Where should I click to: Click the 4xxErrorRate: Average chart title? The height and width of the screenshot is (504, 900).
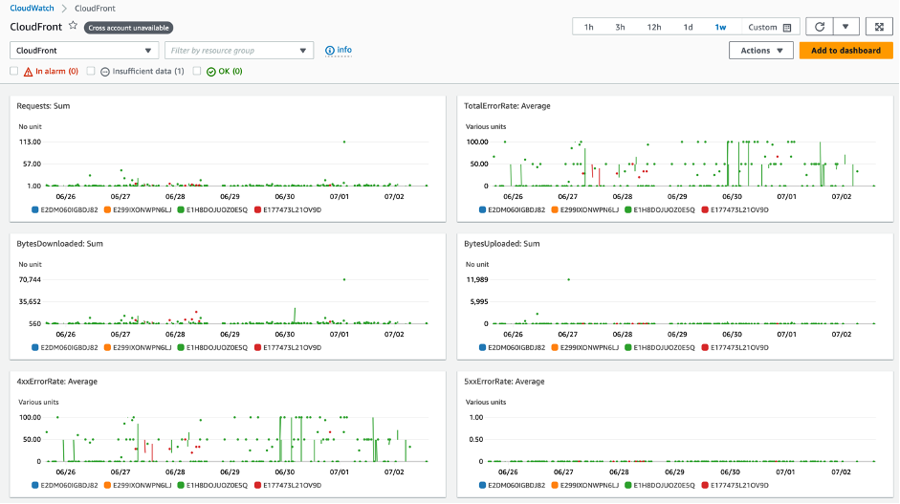coord(56,382)
